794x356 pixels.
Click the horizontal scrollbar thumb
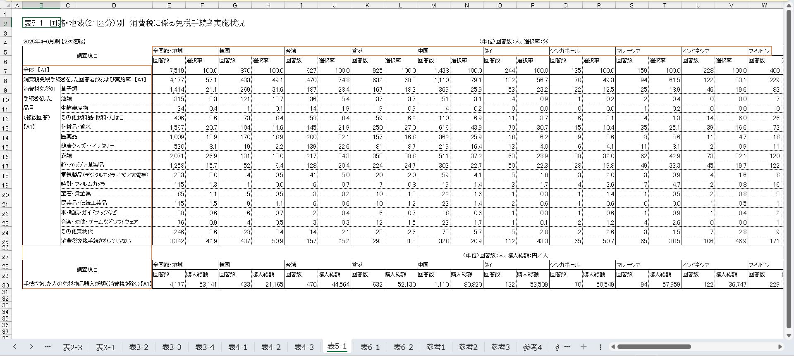click(653, 347)
